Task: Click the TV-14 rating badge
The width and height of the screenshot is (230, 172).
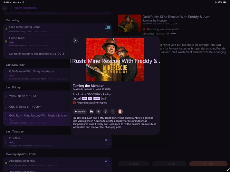Action: point(77,98)
